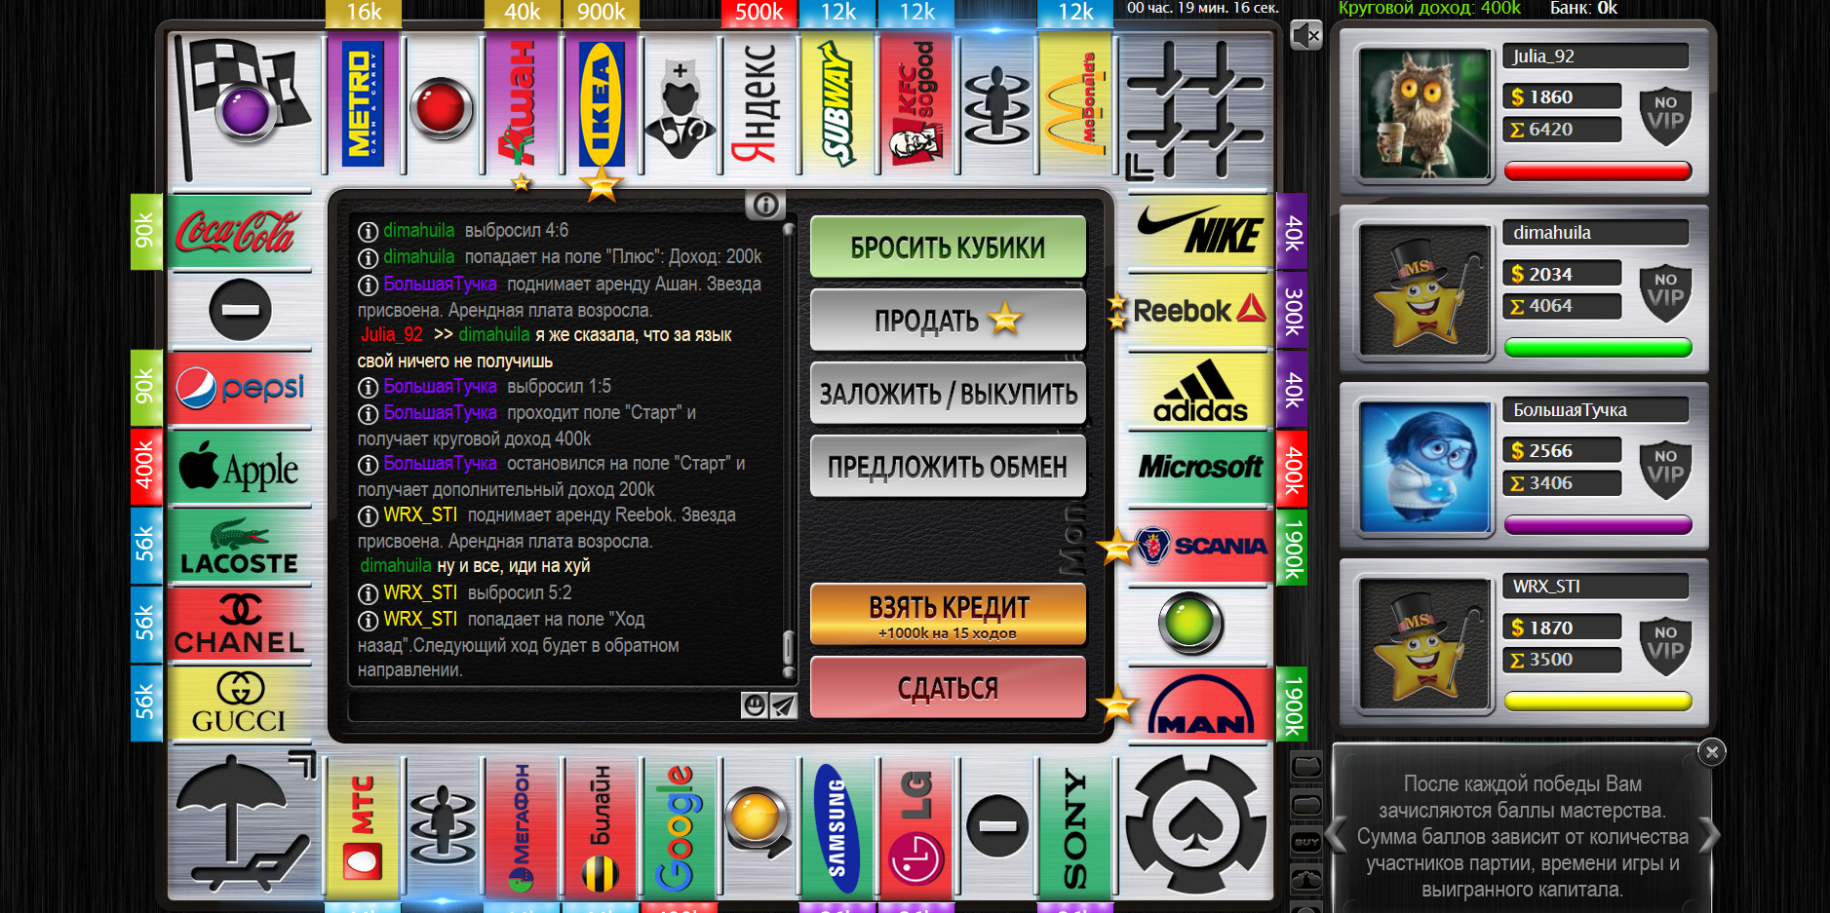Click ПРЕДЛОЖИТЬ ОБМЕН button
Viewport: 1830px width, 913px height.
tap(948, 466)
